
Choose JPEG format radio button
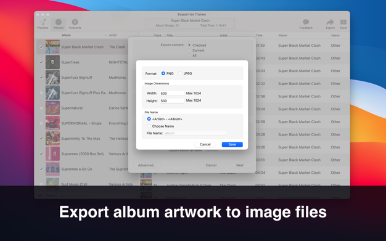click(180, 73)
